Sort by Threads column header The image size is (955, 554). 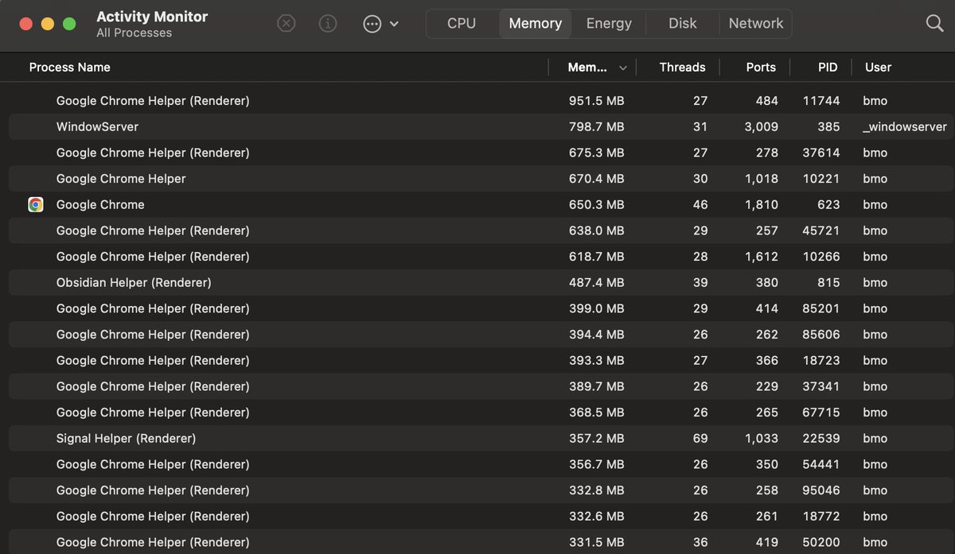pos(682,68)
